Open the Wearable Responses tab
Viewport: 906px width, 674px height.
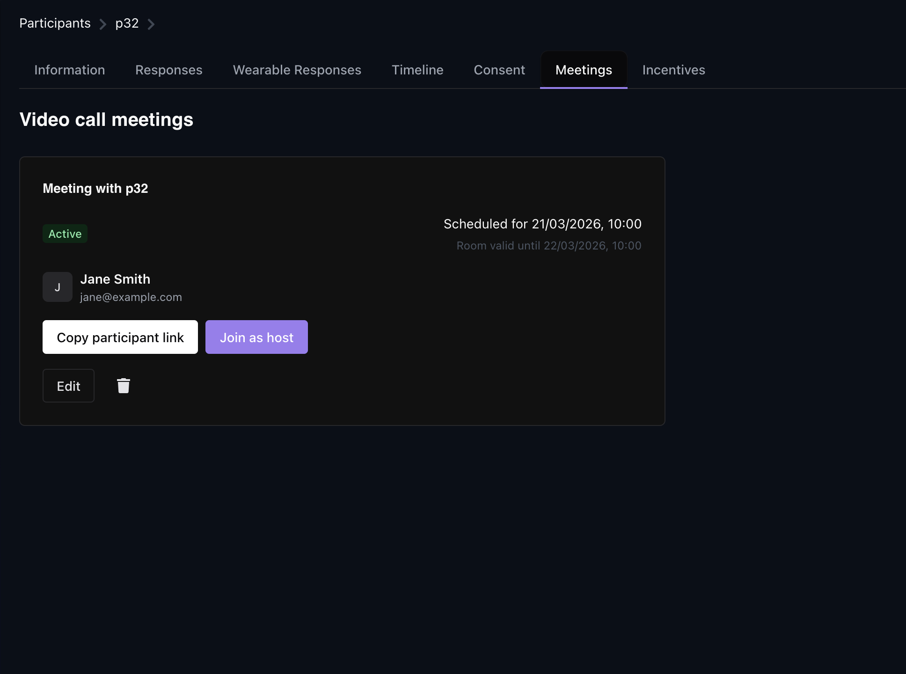(x=297, y=70)
